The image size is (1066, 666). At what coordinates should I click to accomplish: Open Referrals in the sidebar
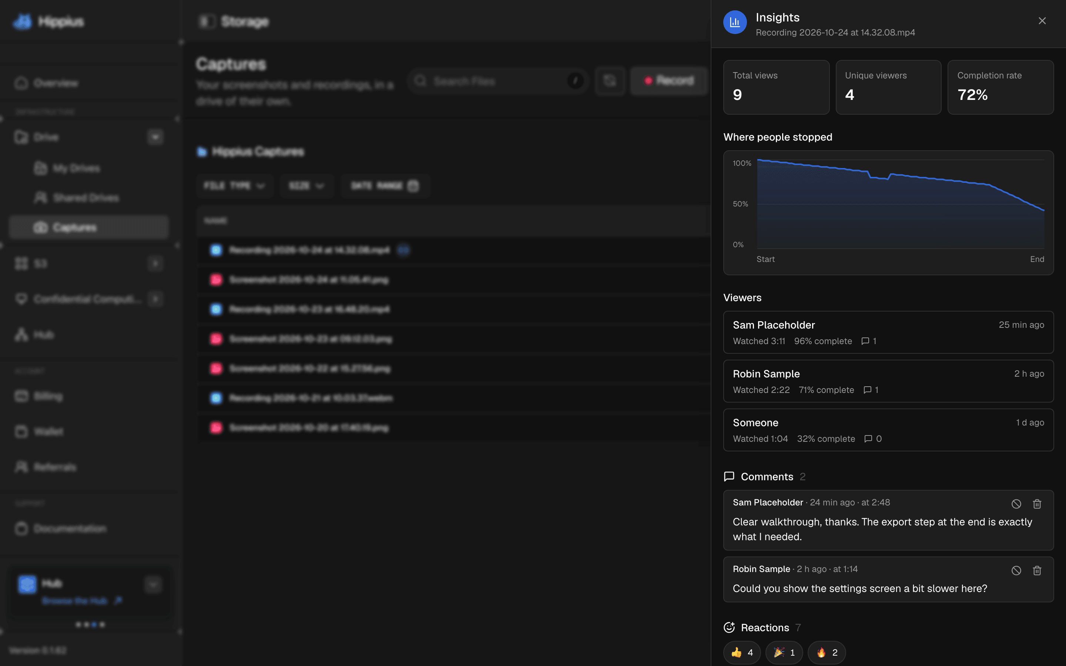tap(88, 467)
